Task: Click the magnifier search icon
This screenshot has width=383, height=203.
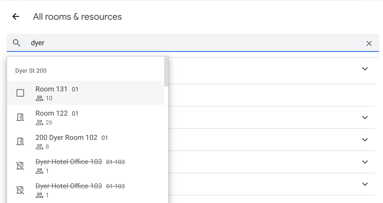Action: 17,43
